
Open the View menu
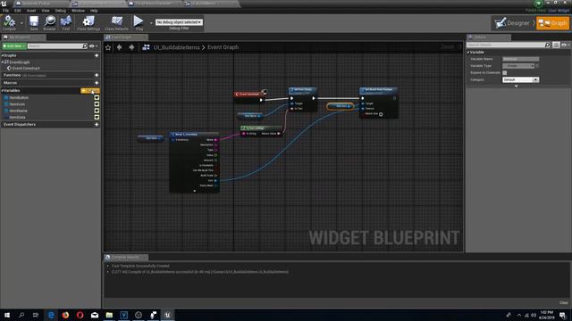tap(46, 11)
